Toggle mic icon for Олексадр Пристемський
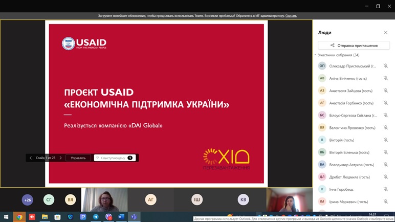This screenshot has width=395, height=223. 386,66
